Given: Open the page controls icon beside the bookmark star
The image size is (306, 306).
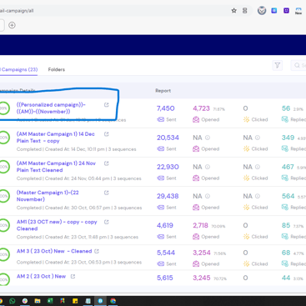Looking at the screenshot, I should click(x=244, y=11).
